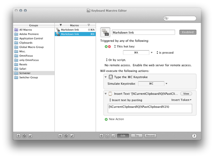Select the Global Macro Group

click(x=34, y=47)
